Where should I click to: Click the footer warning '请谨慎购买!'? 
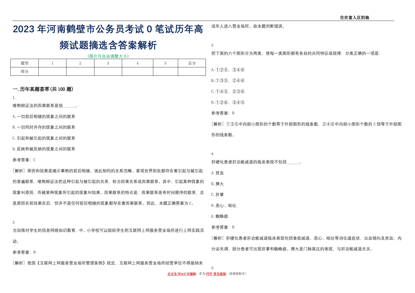[238, 274]
